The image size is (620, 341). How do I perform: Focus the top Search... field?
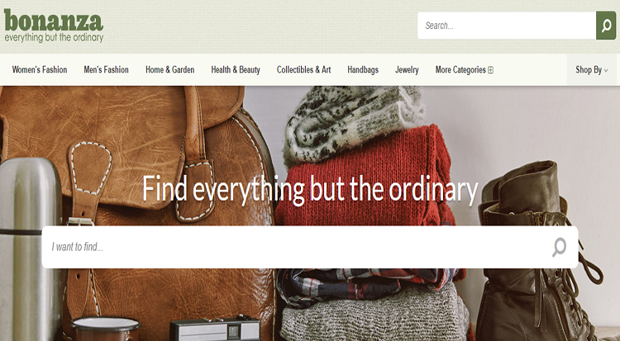[507, 26]
